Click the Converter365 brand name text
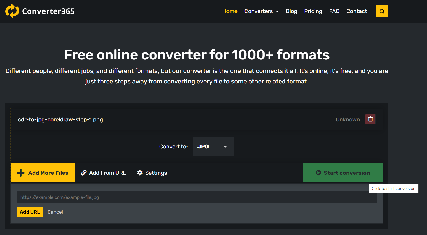The image size is (427, 235). [48, 11]
